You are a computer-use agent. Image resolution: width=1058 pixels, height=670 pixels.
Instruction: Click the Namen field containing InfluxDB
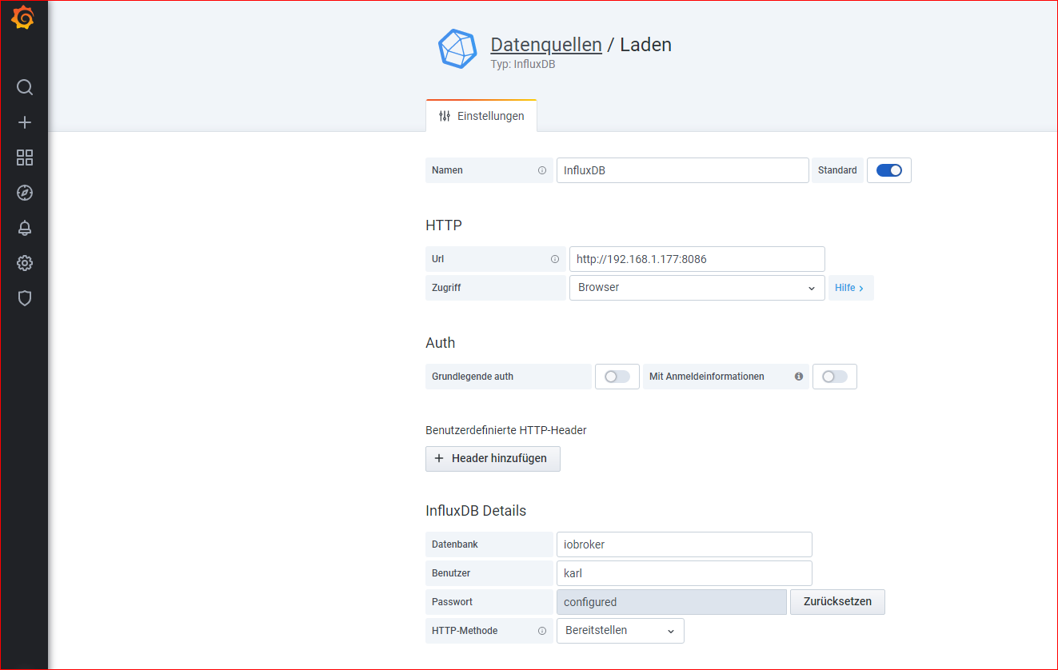[683, 170]
